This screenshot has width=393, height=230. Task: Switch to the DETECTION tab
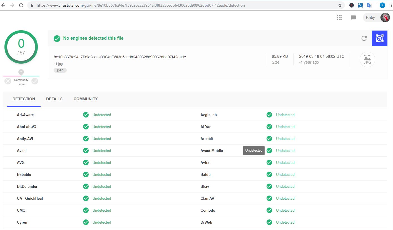24,99
